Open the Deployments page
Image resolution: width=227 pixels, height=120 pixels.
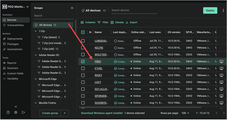point(13,39)
